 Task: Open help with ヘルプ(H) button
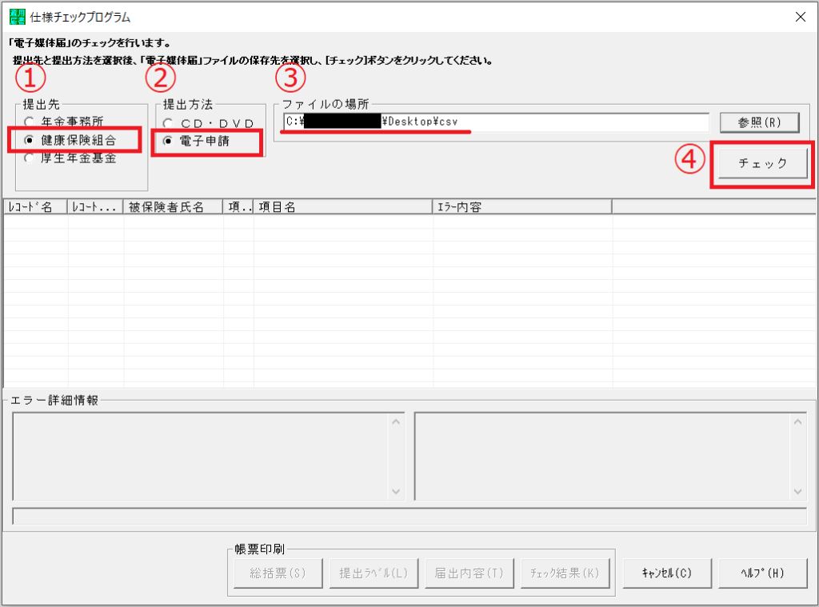762,573
